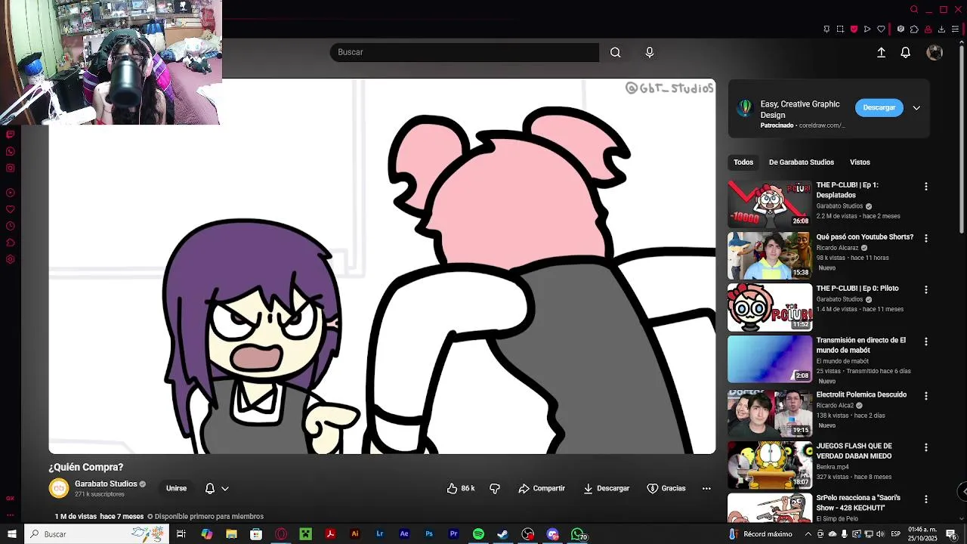This screenshot has width=967, height=544.
Task: Open Premiere Pro from taskbar
Action: 453,534
